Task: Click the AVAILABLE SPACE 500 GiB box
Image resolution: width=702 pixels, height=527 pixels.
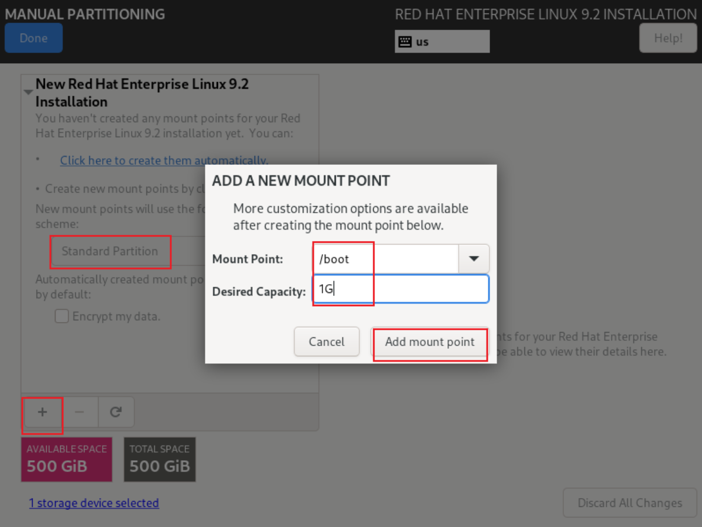Action: coord(67,459)
